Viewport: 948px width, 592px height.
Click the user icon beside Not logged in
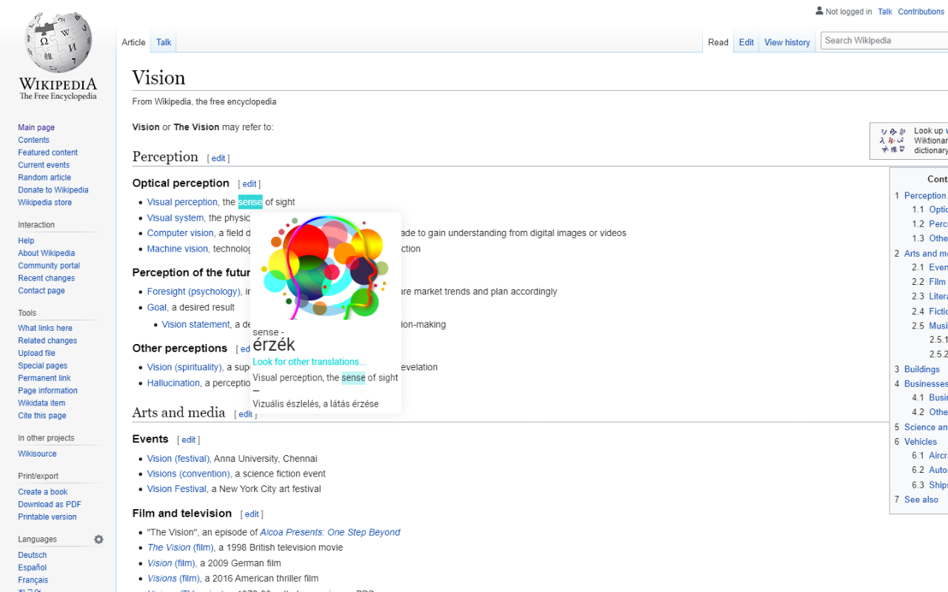pos(819,11)
